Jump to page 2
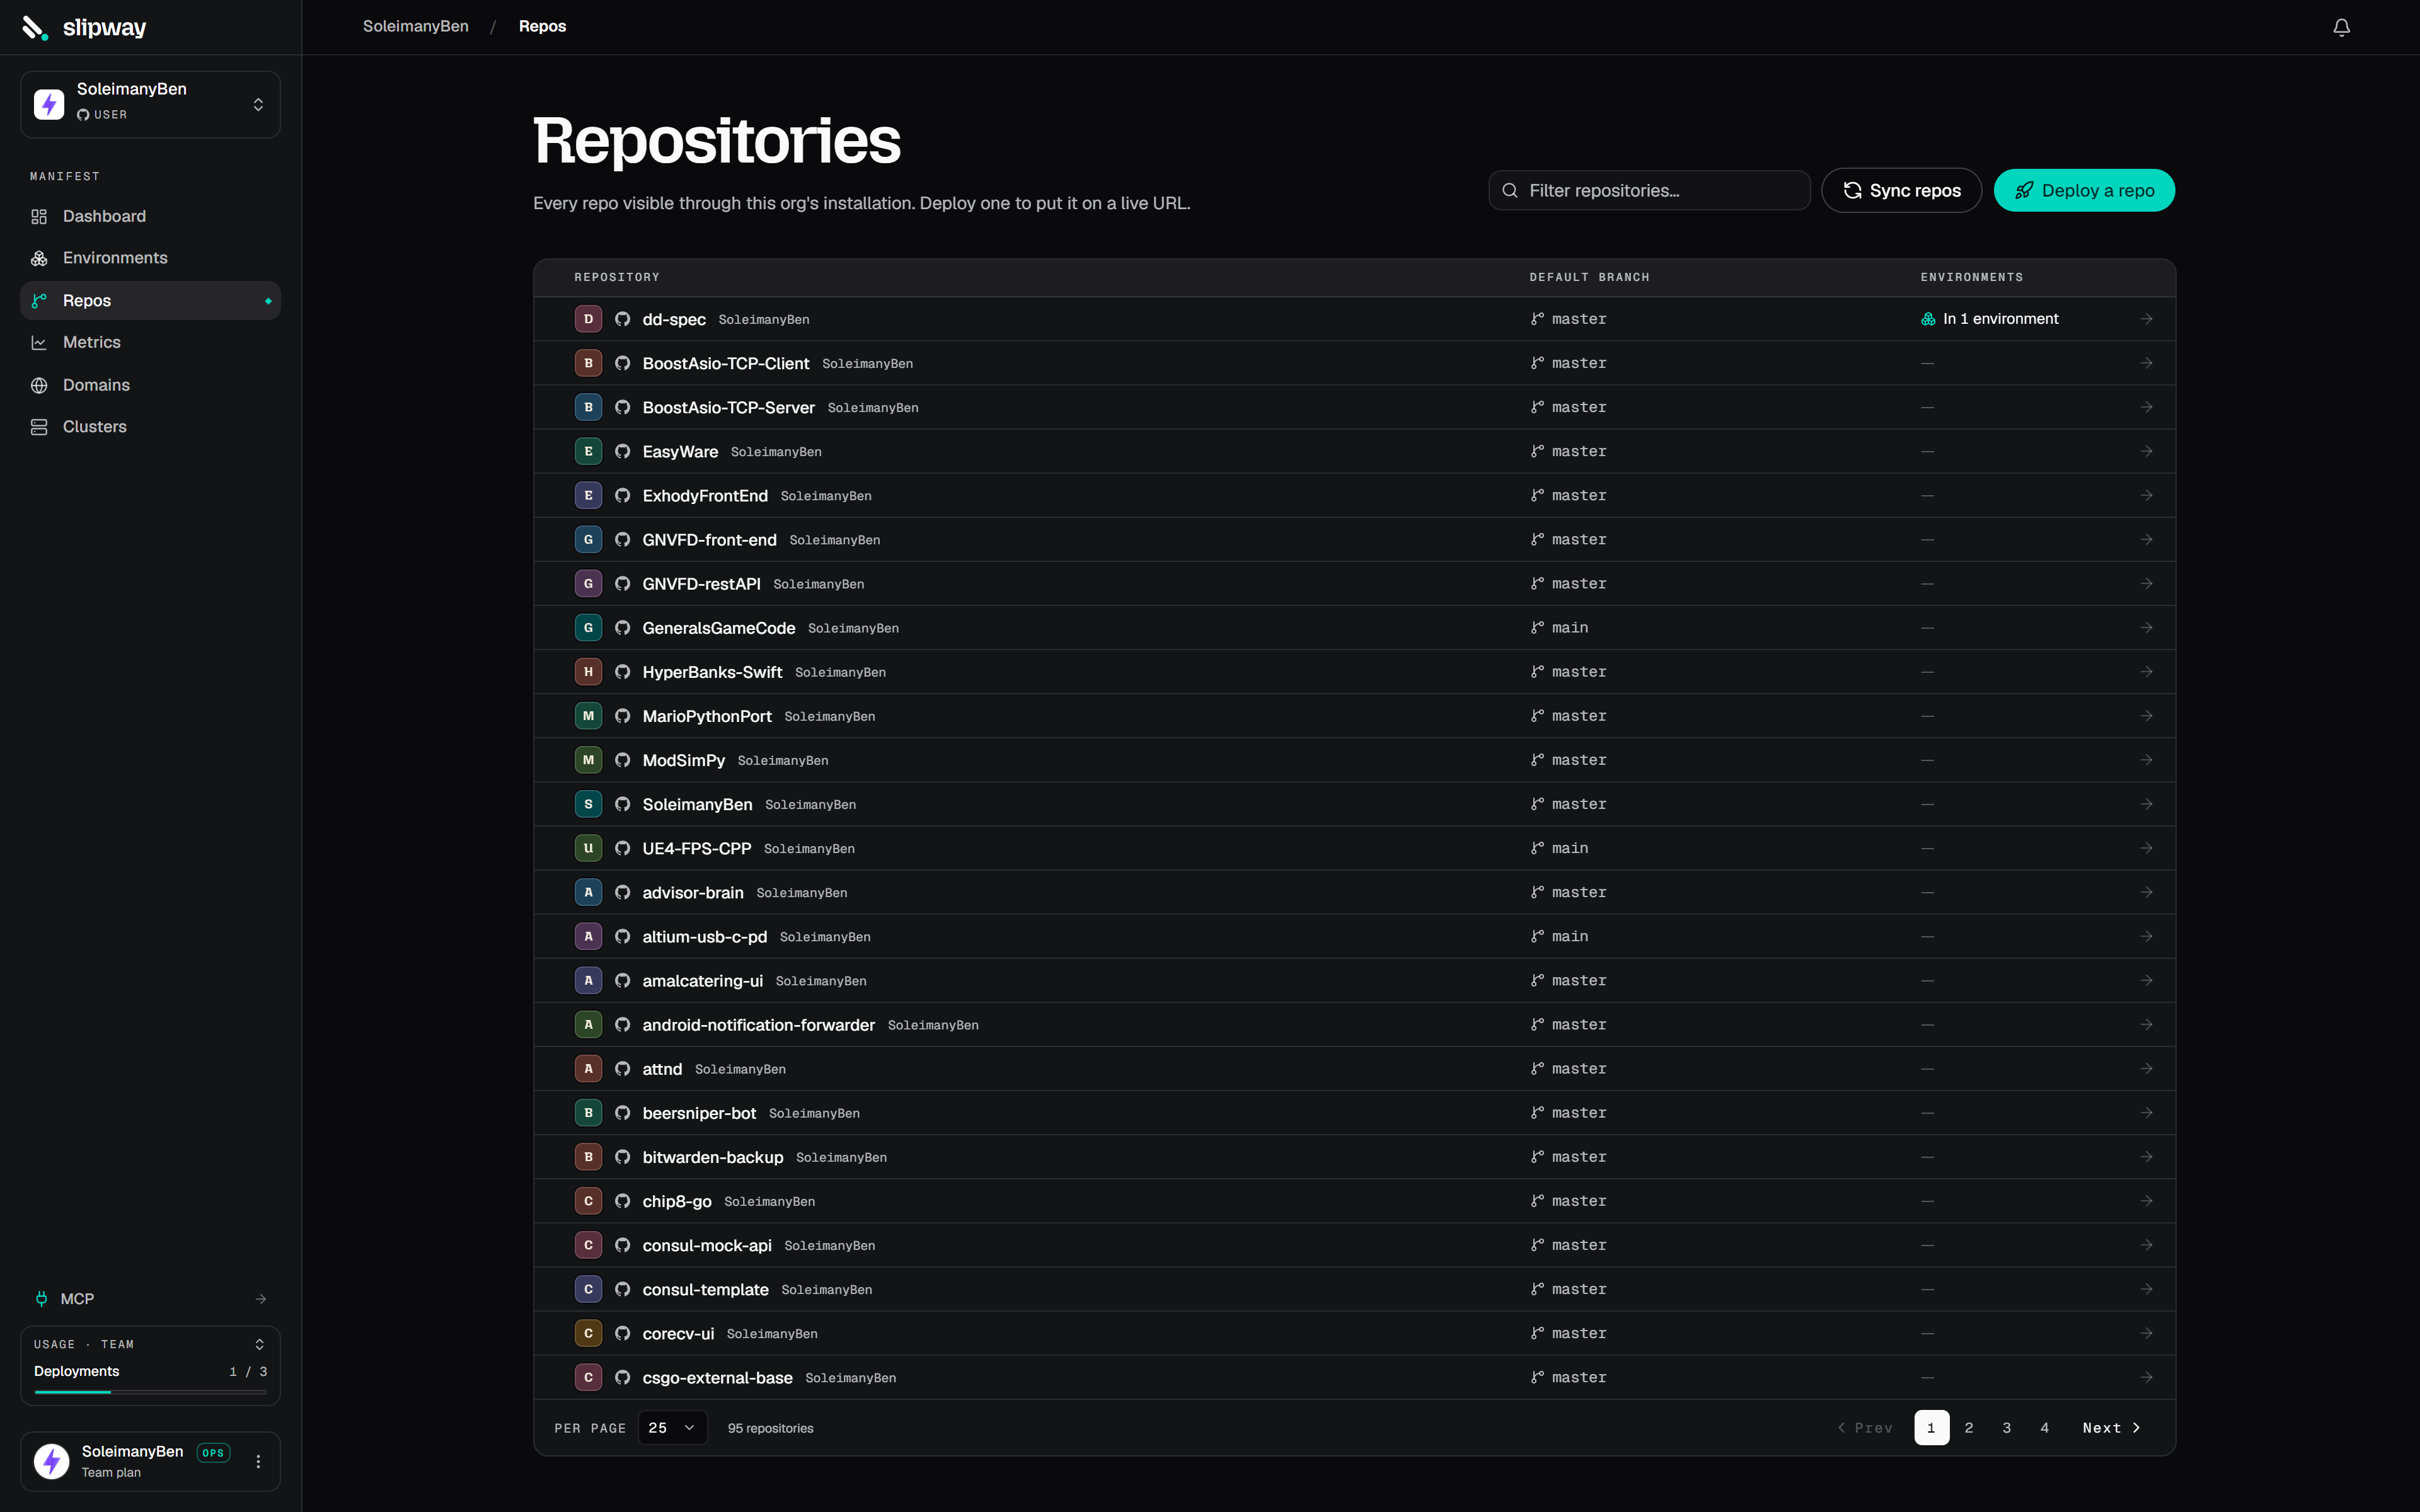This screenshot has width=2420, height=1512. tap(1969, 1428)
